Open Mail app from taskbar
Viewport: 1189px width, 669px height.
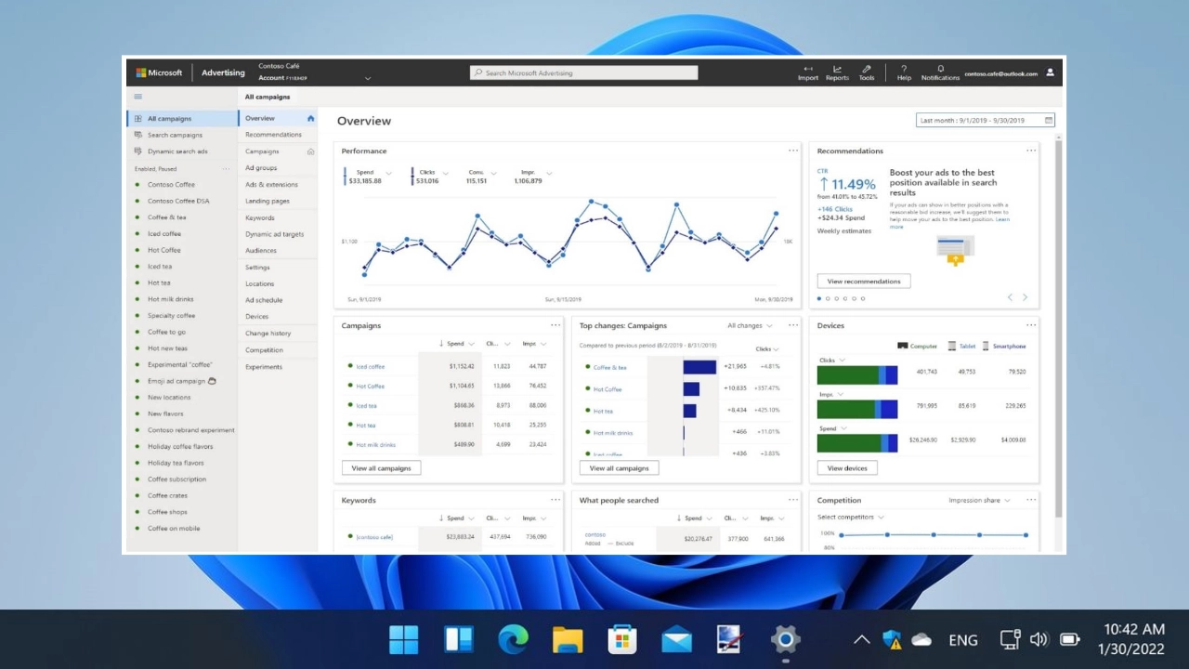676,638
